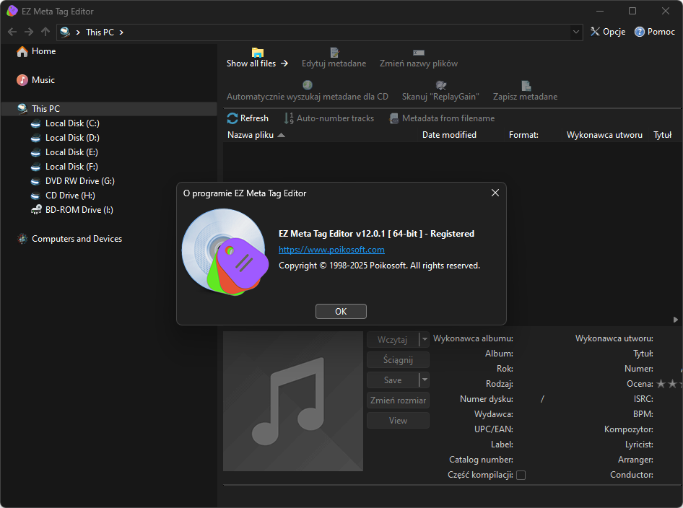Go back using the back arrow

click(12, 32)
